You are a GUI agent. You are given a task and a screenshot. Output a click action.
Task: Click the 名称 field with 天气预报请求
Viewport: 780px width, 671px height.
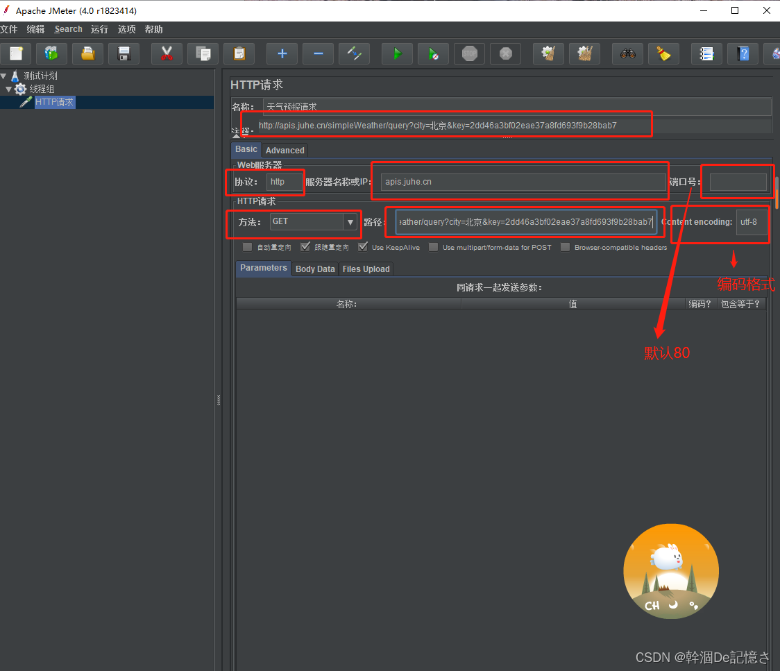coord(518,107)
